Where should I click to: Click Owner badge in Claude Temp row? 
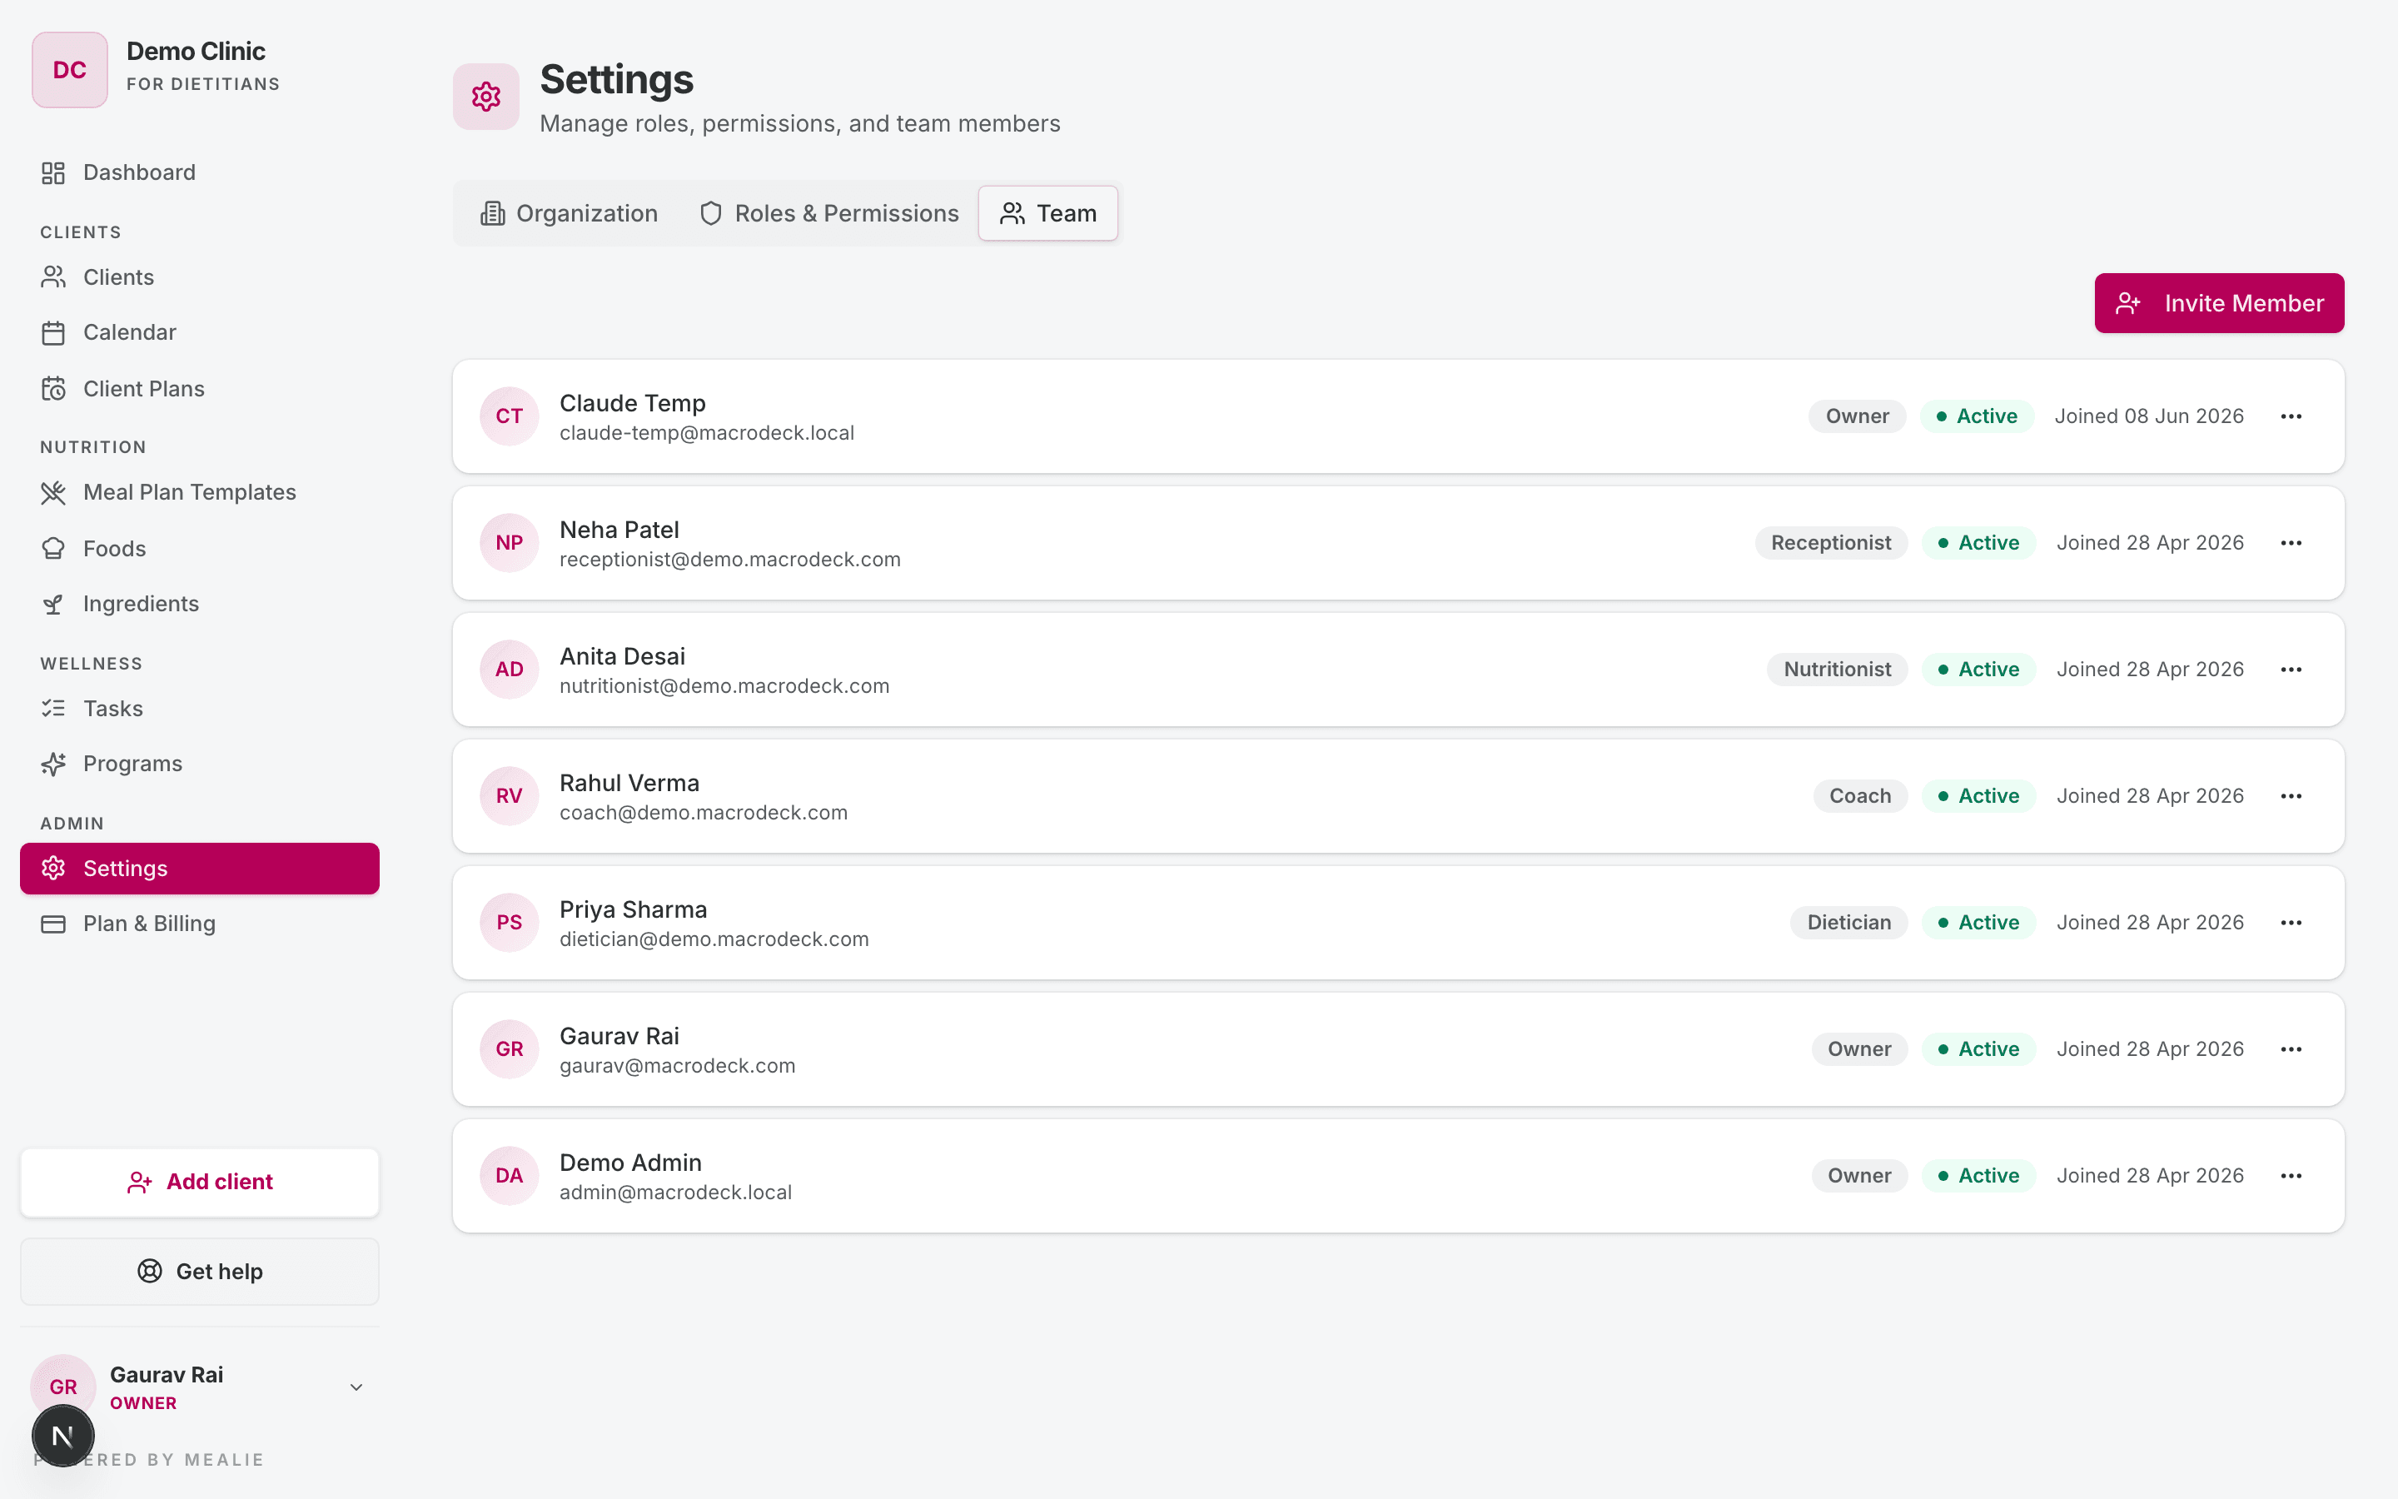coord(1857,416)
